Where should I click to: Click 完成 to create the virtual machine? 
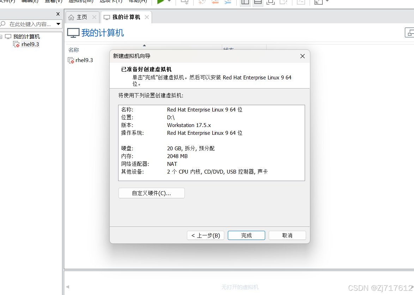tap(246, 235)
